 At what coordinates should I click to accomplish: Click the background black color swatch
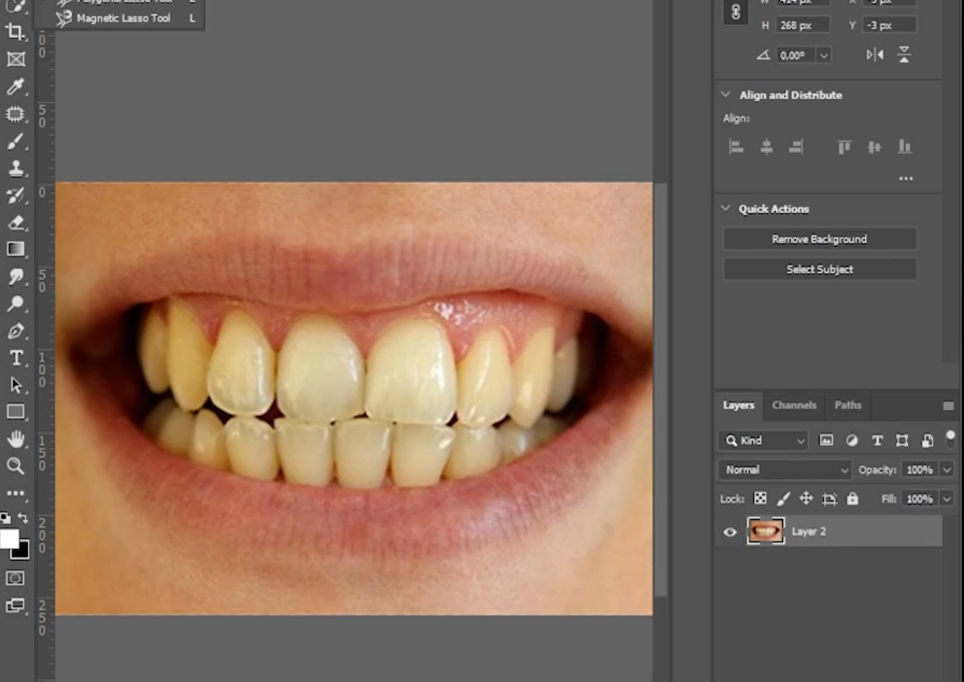(x=22, y=551)
